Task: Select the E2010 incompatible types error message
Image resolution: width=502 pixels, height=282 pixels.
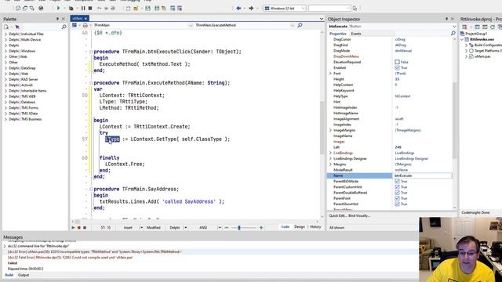Action: click(x=94, y=252)
